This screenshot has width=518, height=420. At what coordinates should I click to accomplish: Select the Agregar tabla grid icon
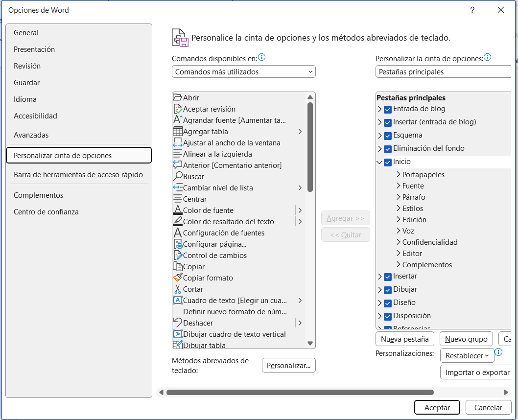point(178,131)
